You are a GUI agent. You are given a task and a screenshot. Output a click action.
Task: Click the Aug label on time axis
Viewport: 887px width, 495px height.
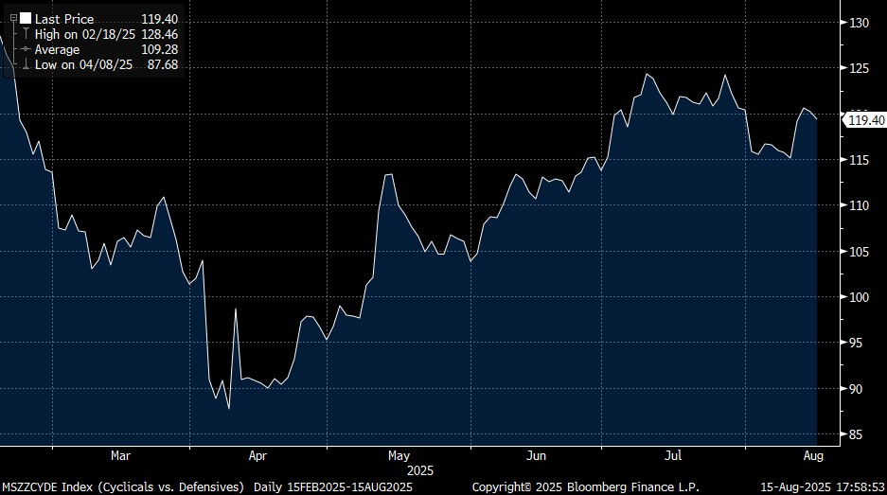(812, 456)
